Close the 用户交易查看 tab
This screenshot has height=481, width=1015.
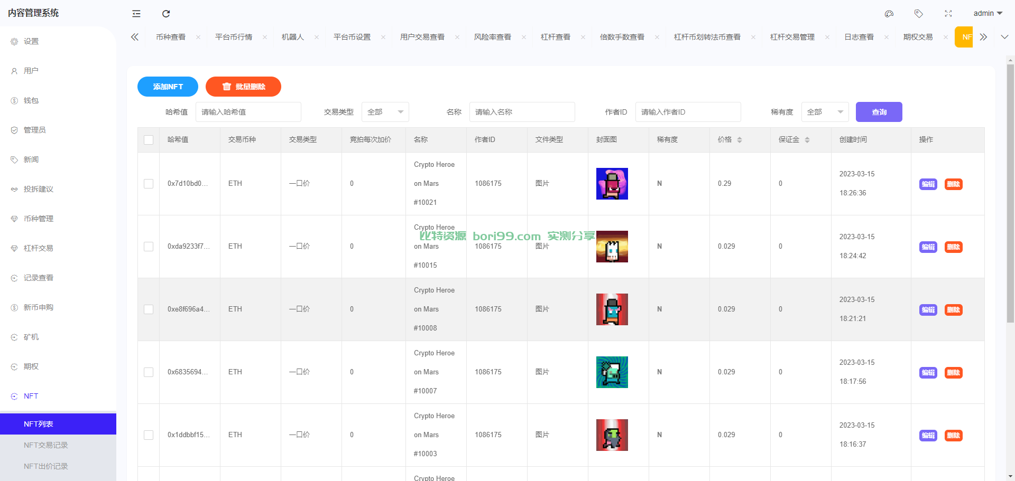457,37
